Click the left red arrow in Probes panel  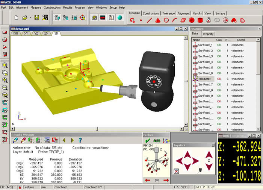click(x=148, y=180)
